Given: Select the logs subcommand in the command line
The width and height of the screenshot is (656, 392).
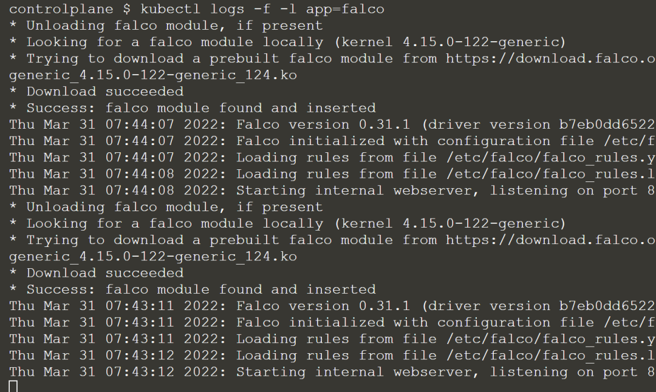Looking at the screenshot, I should 227,9.
